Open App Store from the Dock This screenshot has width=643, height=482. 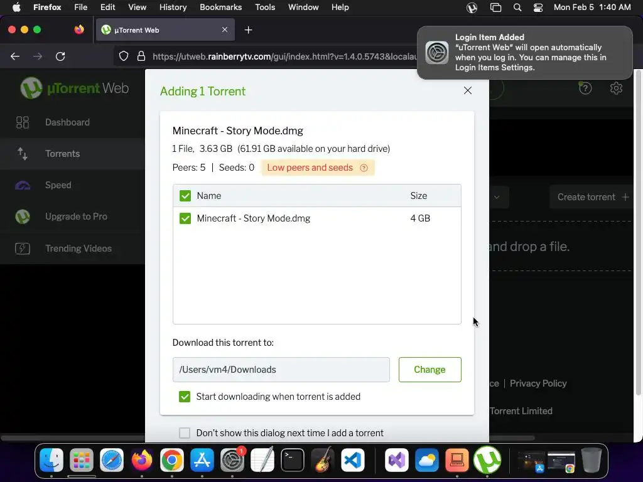tap(202, 460)
